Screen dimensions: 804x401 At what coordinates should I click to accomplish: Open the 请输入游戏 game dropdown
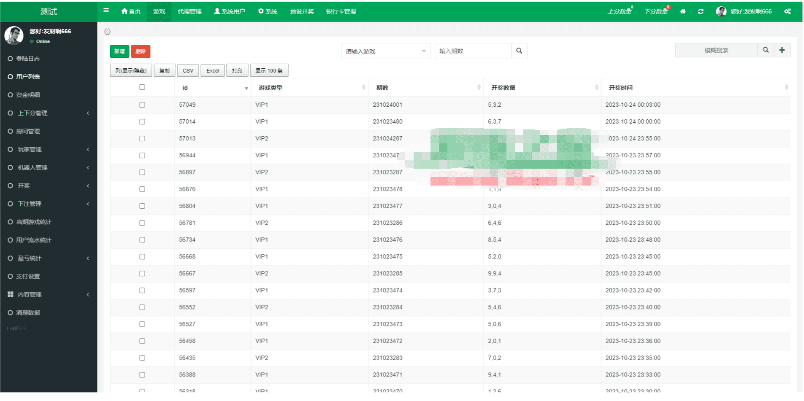coord(386,51)
